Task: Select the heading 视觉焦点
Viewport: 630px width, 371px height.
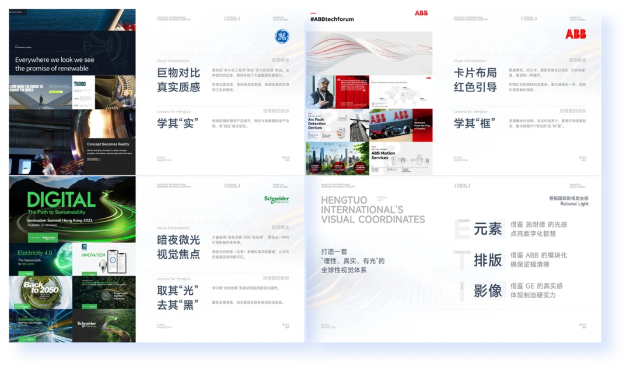Action: pyautogui.click(x=178, y=255)
